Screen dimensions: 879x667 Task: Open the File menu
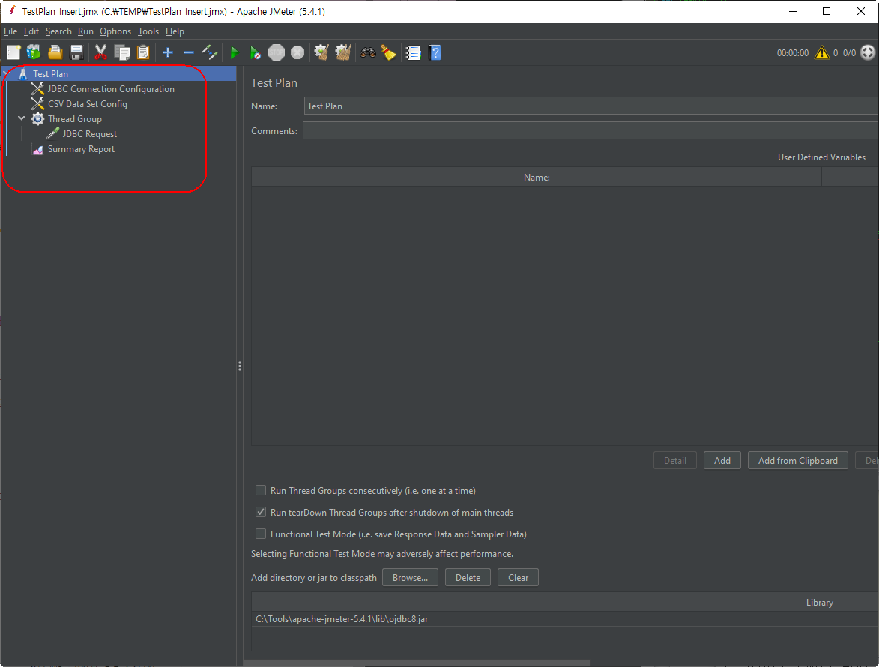[10, 31]
